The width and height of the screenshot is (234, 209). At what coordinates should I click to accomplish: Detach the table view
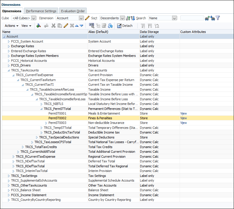pos(125,26)
